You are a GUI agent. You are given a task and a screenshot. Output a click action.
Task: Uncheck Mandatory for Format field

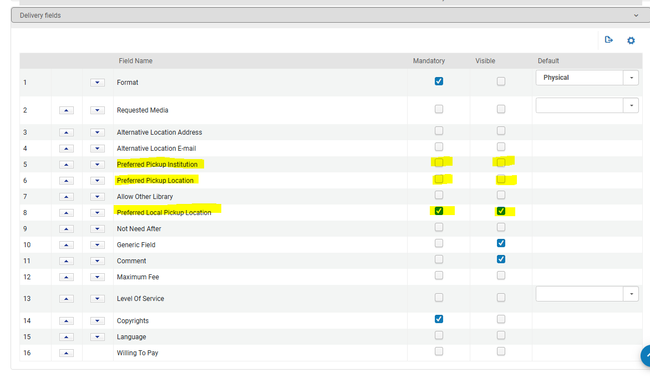(x=439, y=81)
